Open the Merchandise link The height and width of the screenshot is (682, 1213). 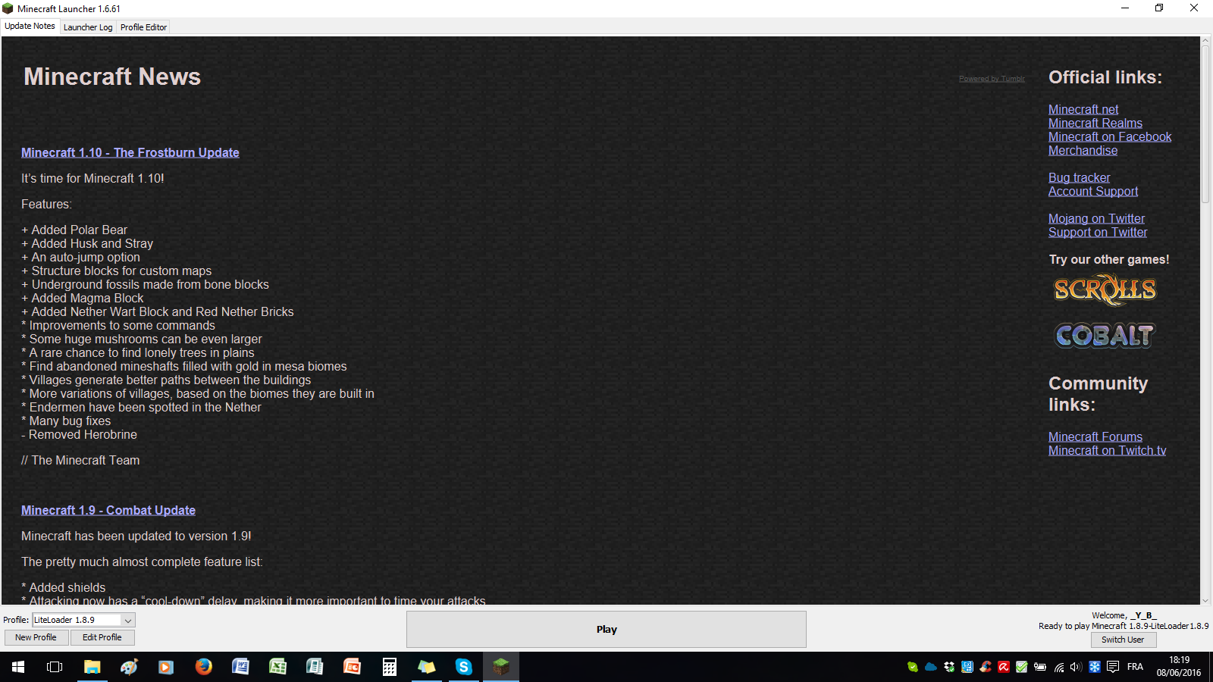pos(1083,150)
